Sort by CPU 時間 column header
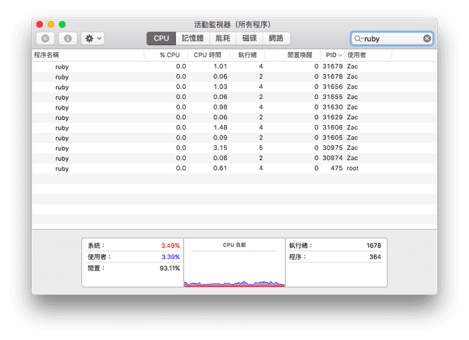 click(210, 55)
